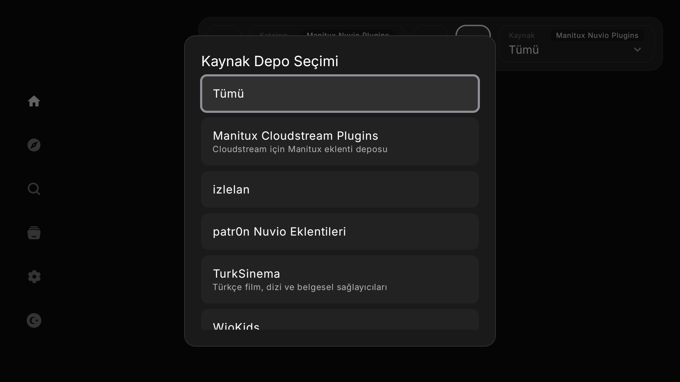Viewport: 680px width, 382px height.
Task: Click the leftmost rounded button in top bar
Action: coord(224,30)
